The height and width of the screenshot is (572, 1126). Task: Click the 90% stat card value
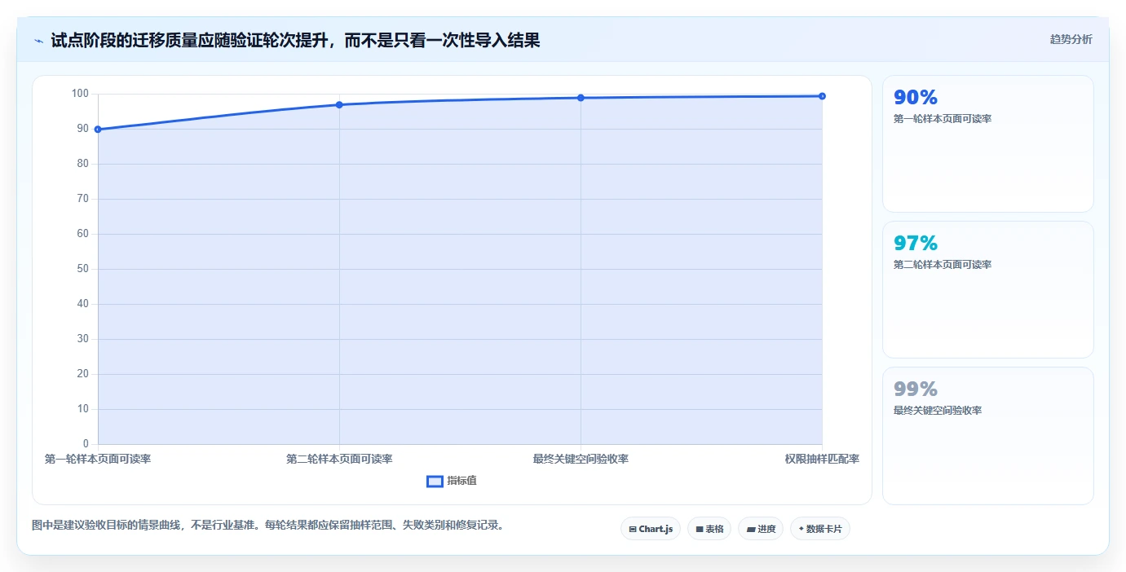(x=915, y=98)
